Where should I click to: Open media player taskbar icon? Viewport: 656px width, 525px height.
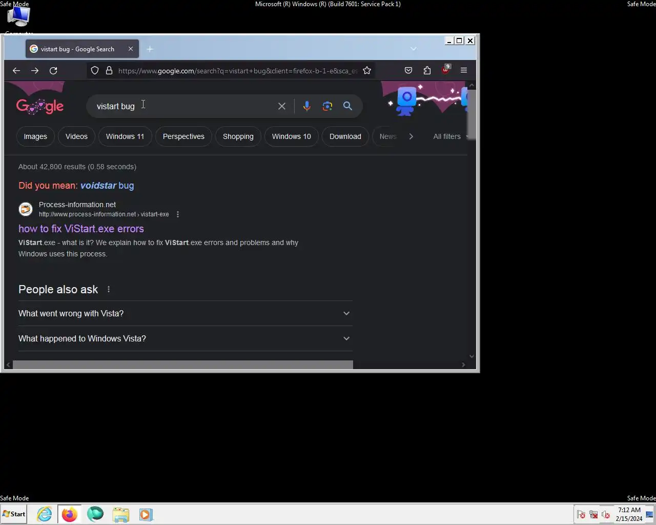pyautogui.click(x=146, y=514)
